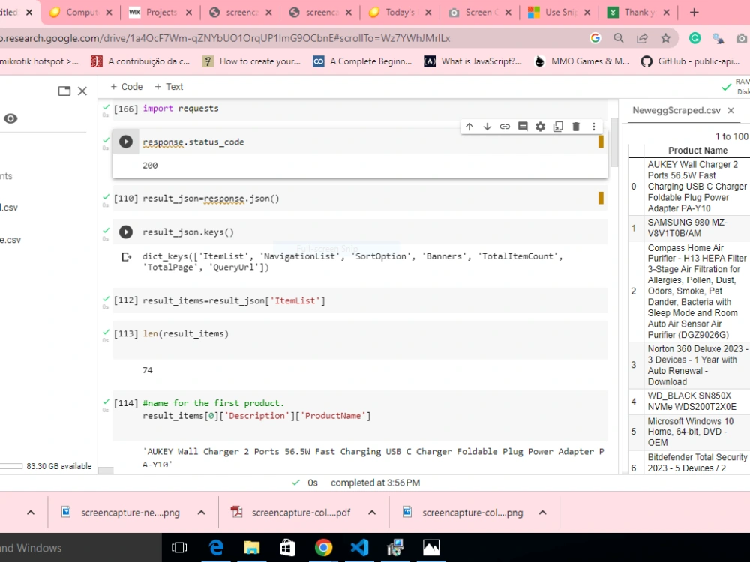Click the import requests code line
This screenshot has width=750, height=562.
[180, 109]
